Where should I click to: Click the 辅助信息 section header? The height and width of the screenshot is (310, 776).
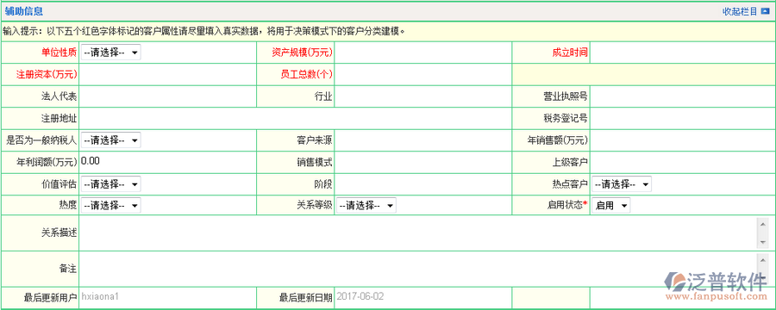click(x=24, y=11)
